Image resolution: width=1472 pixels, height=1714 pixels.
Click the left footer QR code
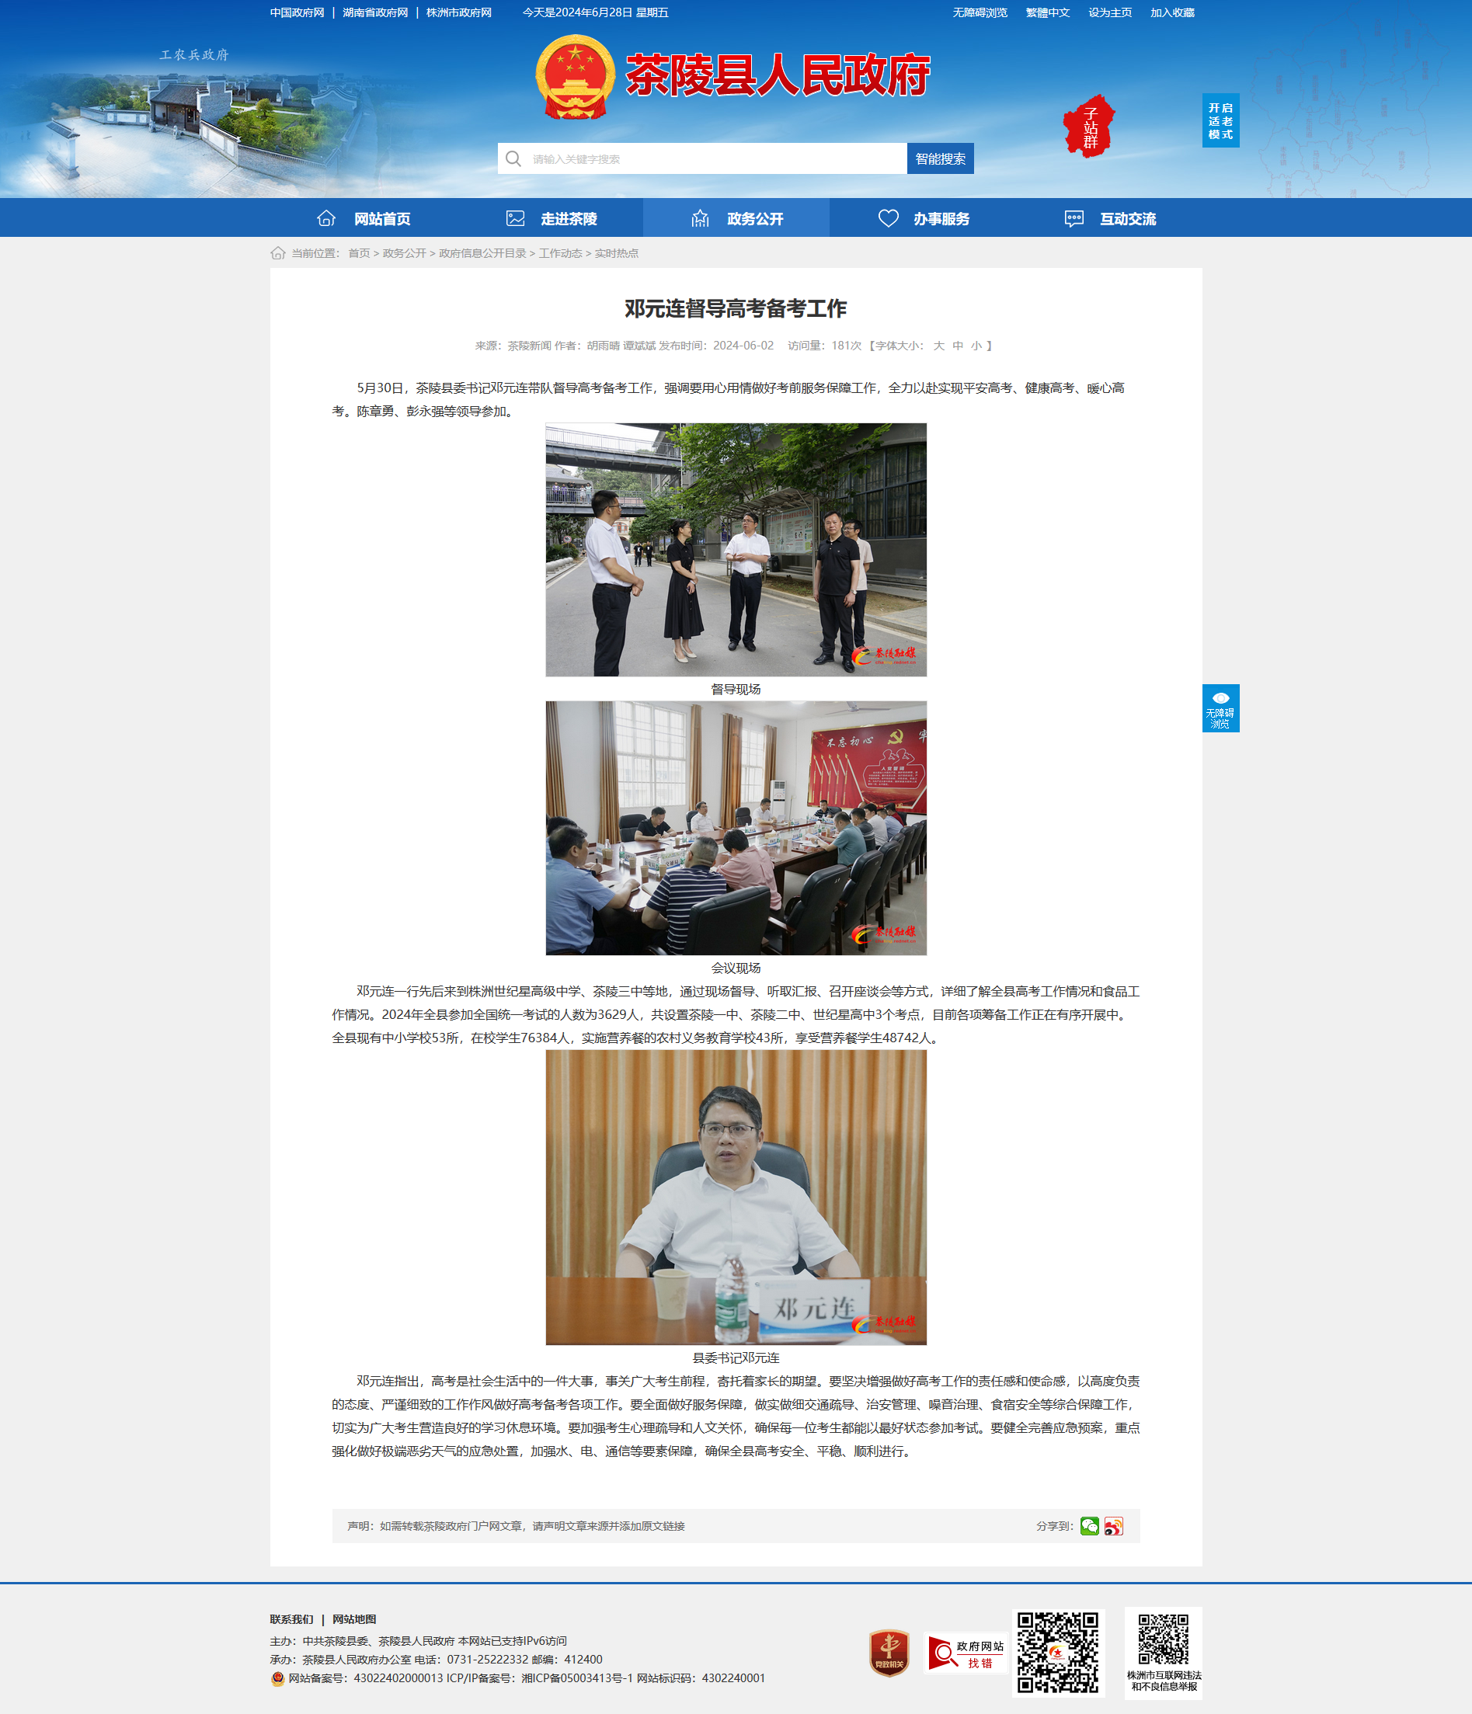(x=1058, y=1652)
